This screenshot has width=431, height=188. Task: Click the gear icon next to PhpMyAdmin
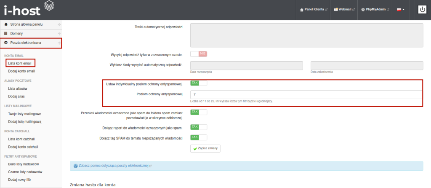click(x=363, y=10)
